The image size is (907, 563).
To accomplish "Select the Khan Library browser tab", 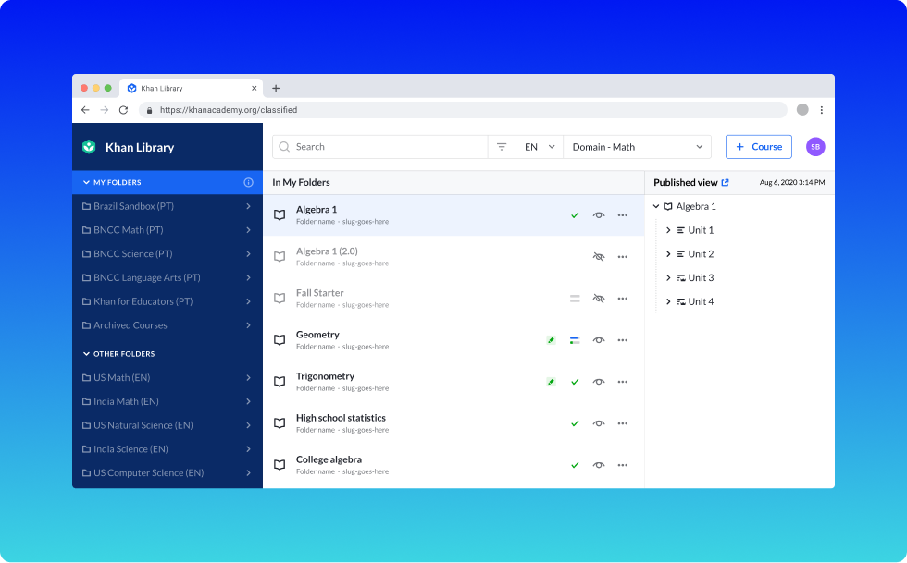I will (192, 89).
